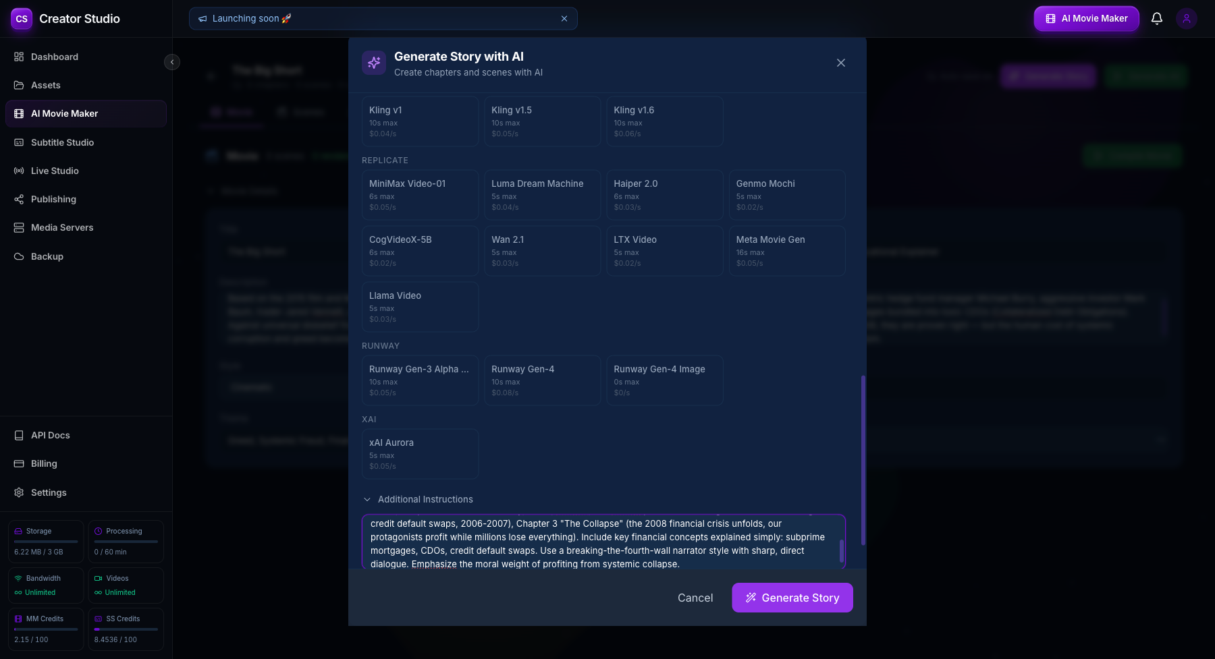Click the RUNWAY section heading
The image size is (1215, 659).
click(x=381, y=346)
